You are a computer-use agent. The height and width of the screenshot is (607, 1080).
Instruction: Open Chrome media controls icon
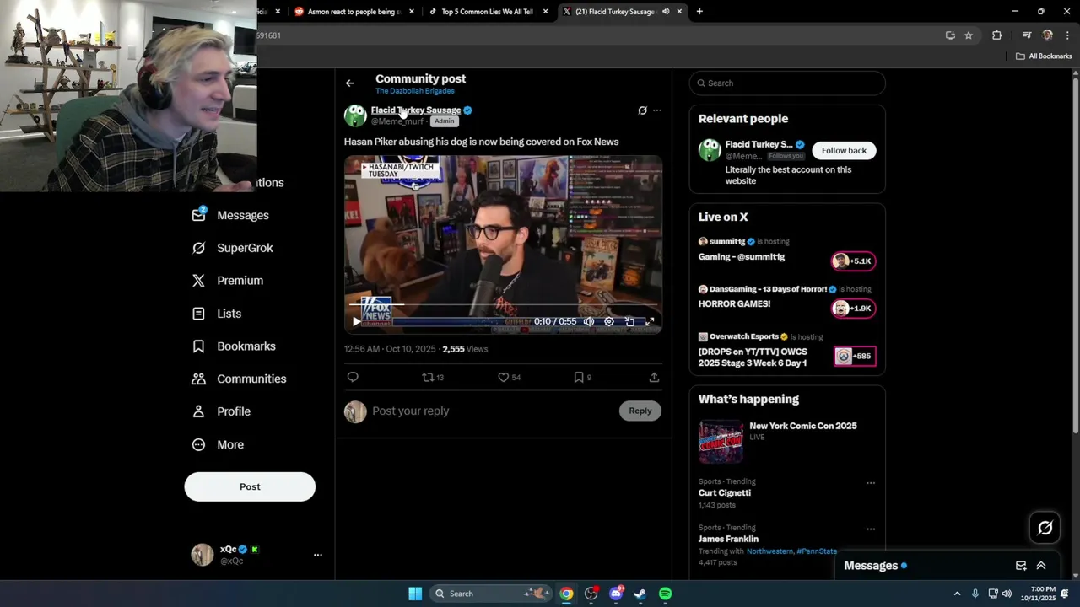pos(1027,35)
